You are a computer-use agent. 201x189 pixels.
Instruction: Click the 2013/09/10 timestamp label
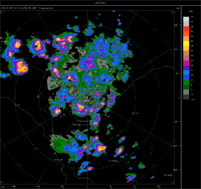tap(9, 8)
